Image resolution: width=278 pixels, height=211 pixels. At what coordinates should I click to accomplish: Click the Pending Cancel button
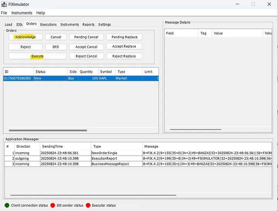coord(86,37)
